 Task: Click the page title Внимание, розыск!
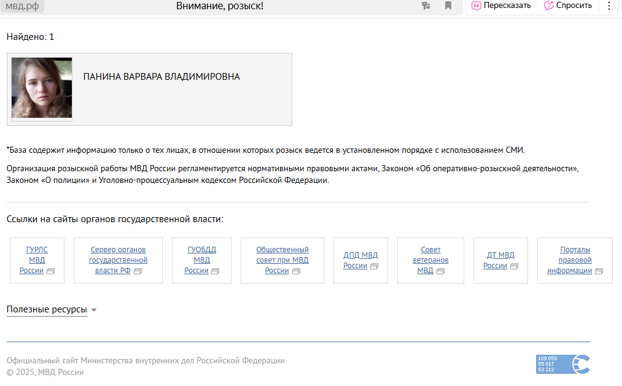coord(220,6)
